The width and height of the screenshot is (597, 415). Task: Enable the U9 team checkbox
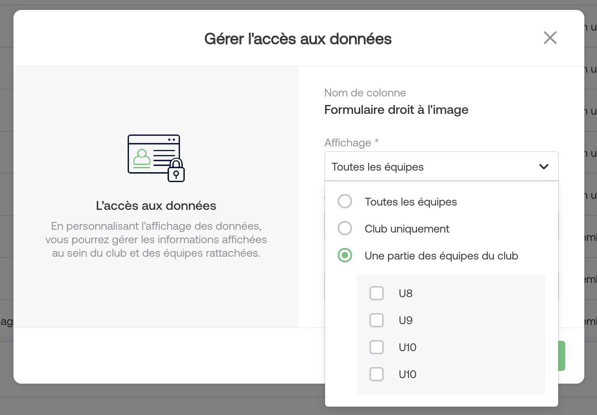pos(376,321)
